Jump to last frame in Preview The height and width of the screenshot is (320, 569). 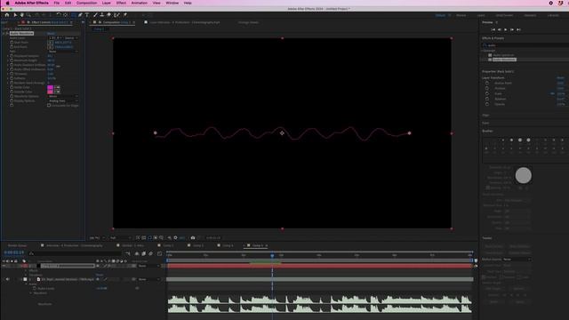[x=518, y=29]
